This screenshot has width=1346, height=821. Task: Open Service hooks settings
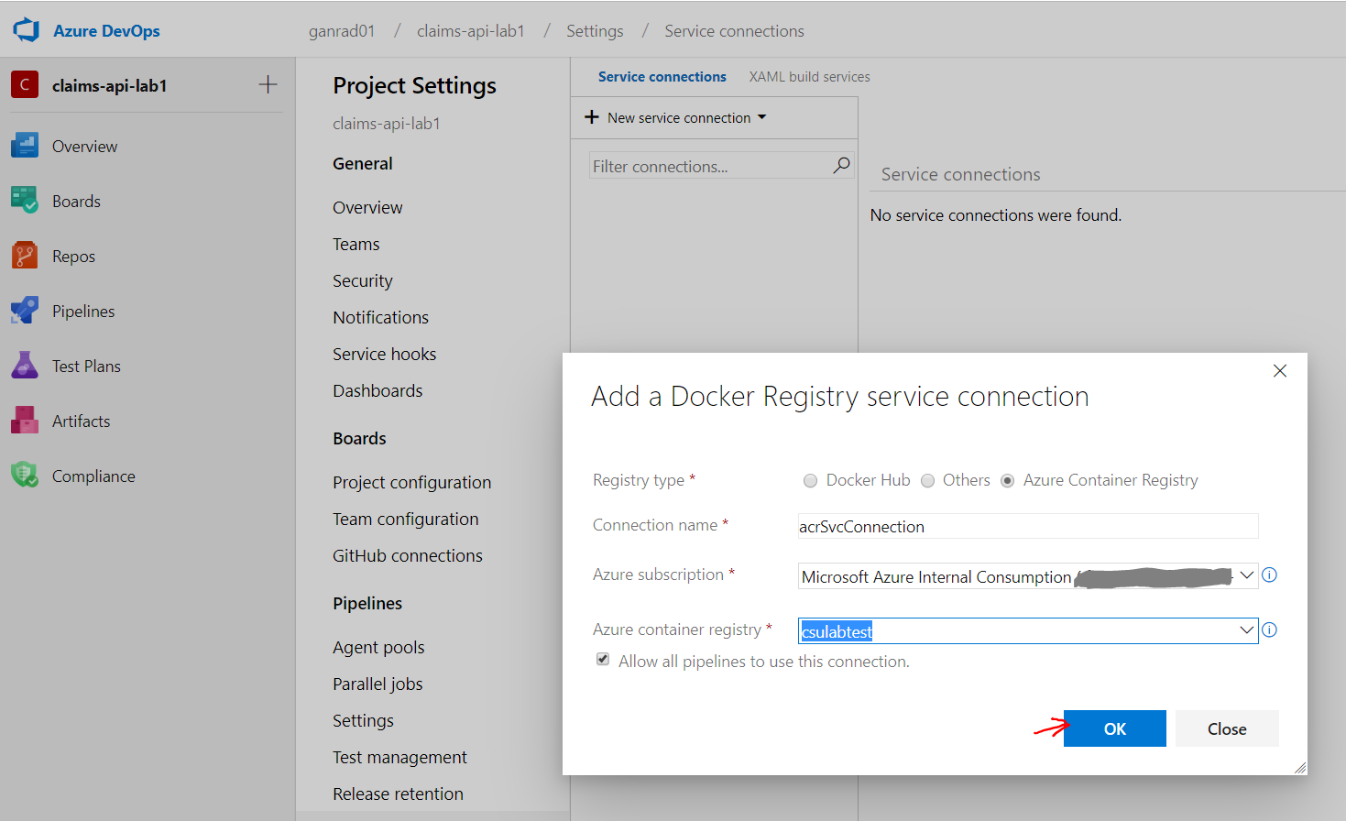point(385,354)
